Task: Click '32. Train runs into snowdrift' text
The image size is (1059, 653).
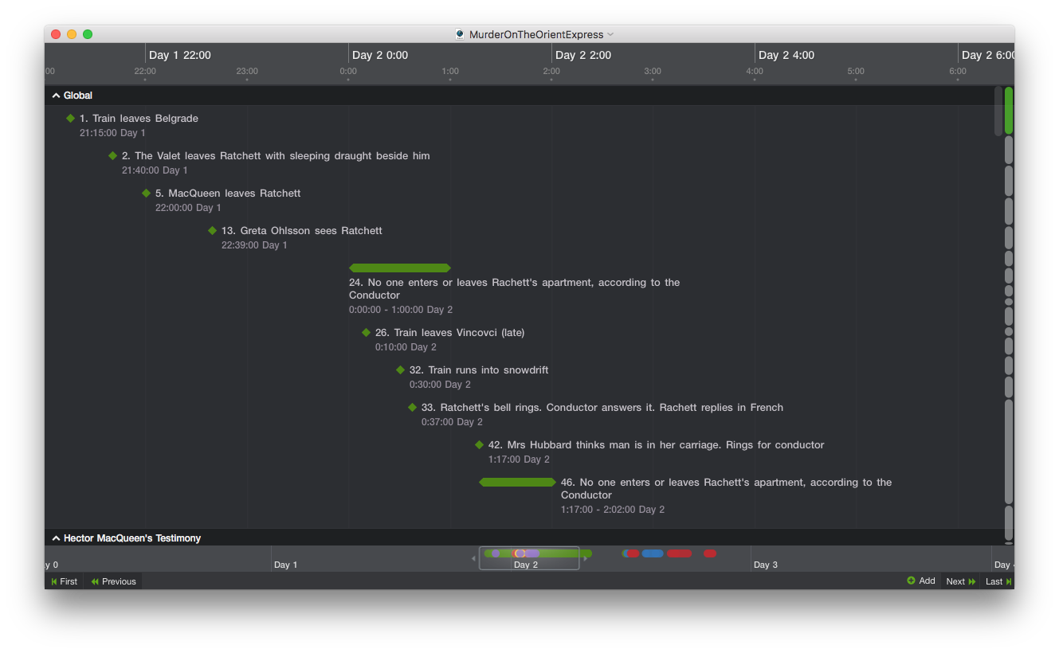Action: [479, 370]
